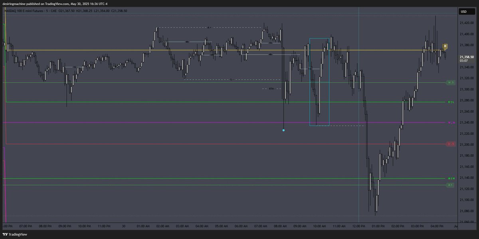Click the 21,280.00 price axis label

[x=467, y=101]
